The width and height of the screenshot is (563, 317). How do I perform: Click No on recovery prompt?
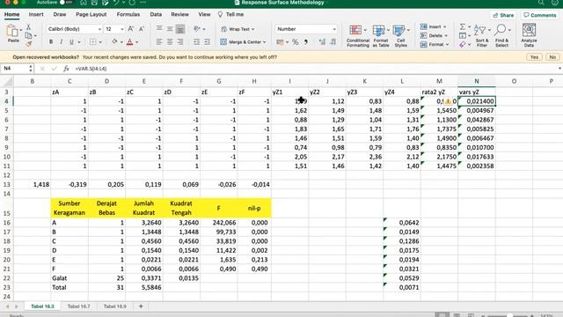click(552, 57)
